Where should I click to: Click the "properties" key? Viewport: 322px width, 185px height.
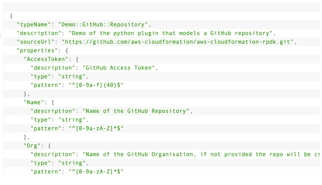coord(37,50)
